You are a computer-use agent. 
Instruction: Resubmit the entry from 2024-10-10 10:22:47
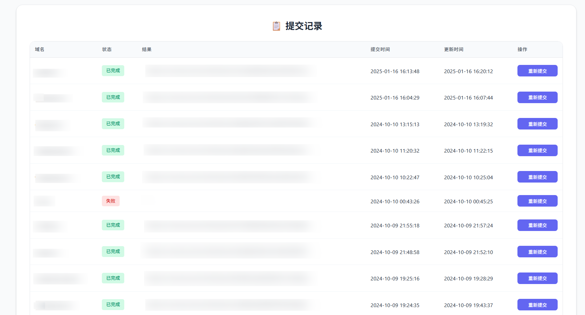click(537, 177)
